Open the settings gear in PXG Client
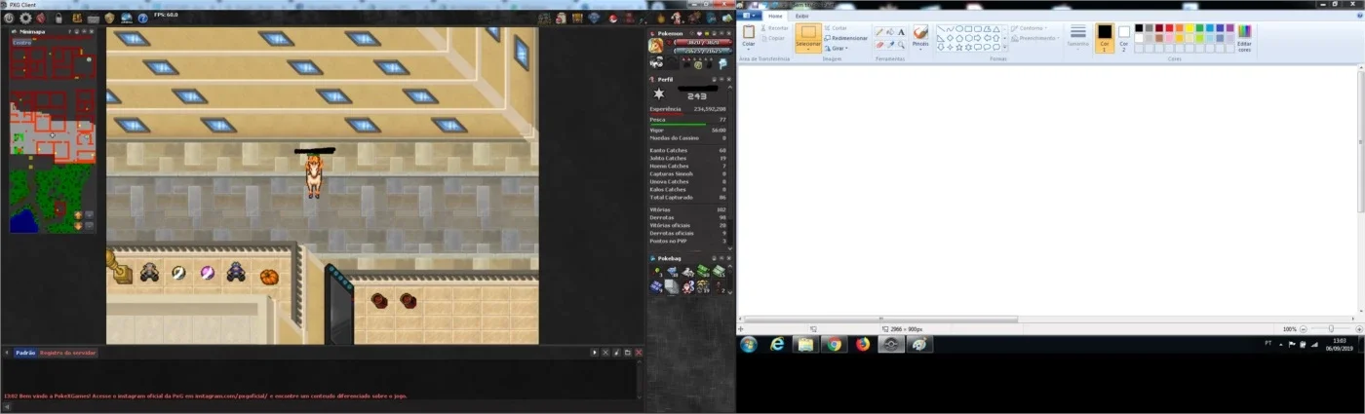The width and height of the screenshot is (1365, 414). click(25, 18)
